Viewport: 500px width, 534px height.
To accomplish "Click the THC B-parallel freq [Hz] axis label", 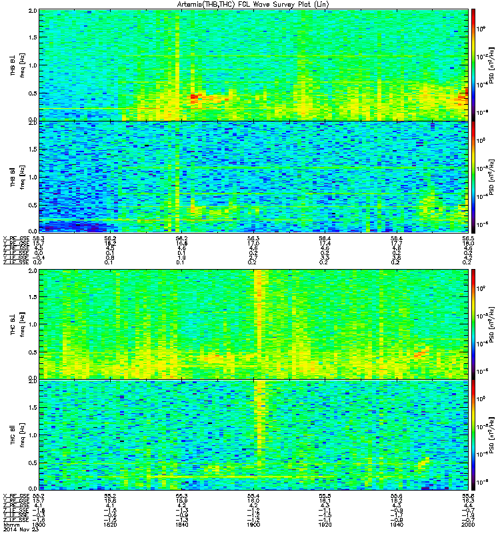I will coord(17,435).
